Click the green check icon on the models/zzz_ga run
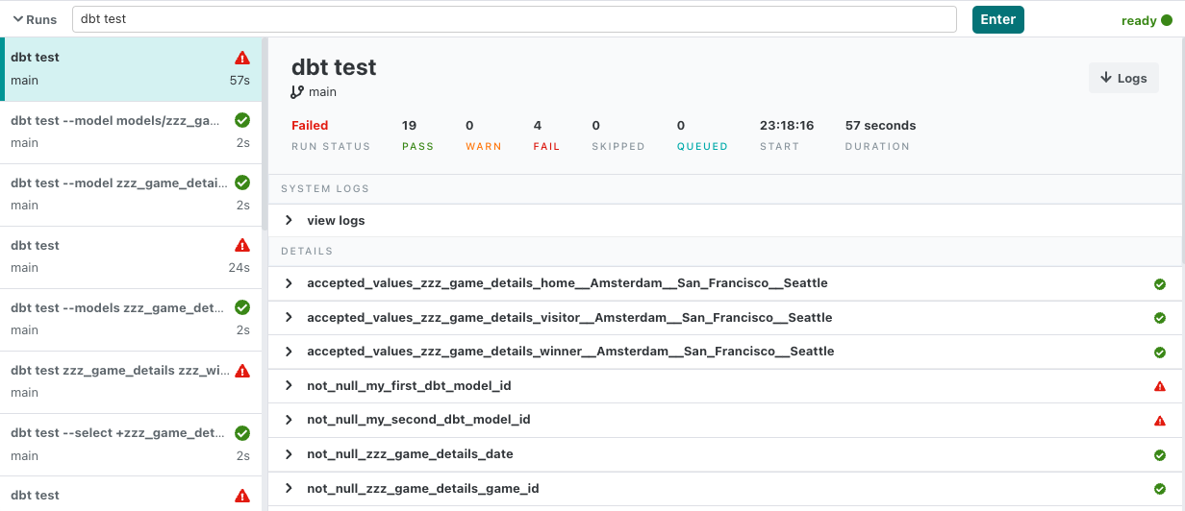This screenshot has width=1185, height=511. pyautogui.click(x=242, y=120)
